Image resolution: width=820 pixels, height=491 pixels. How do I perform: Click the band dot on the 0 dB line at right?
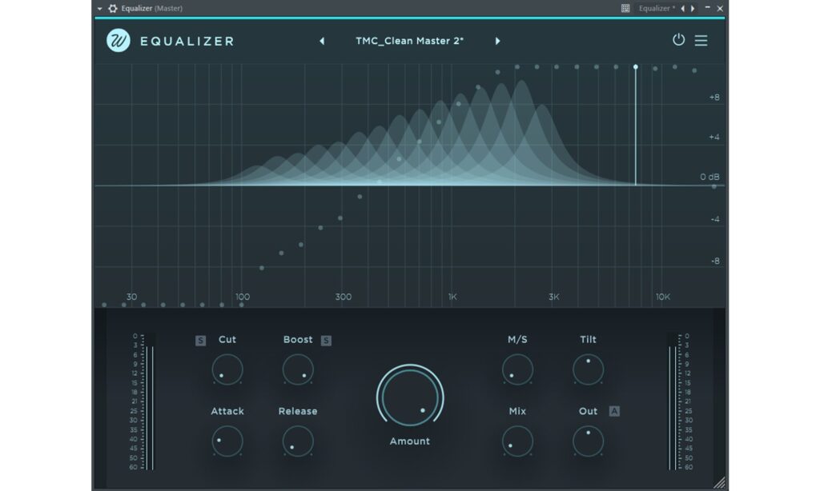point(713,186)
